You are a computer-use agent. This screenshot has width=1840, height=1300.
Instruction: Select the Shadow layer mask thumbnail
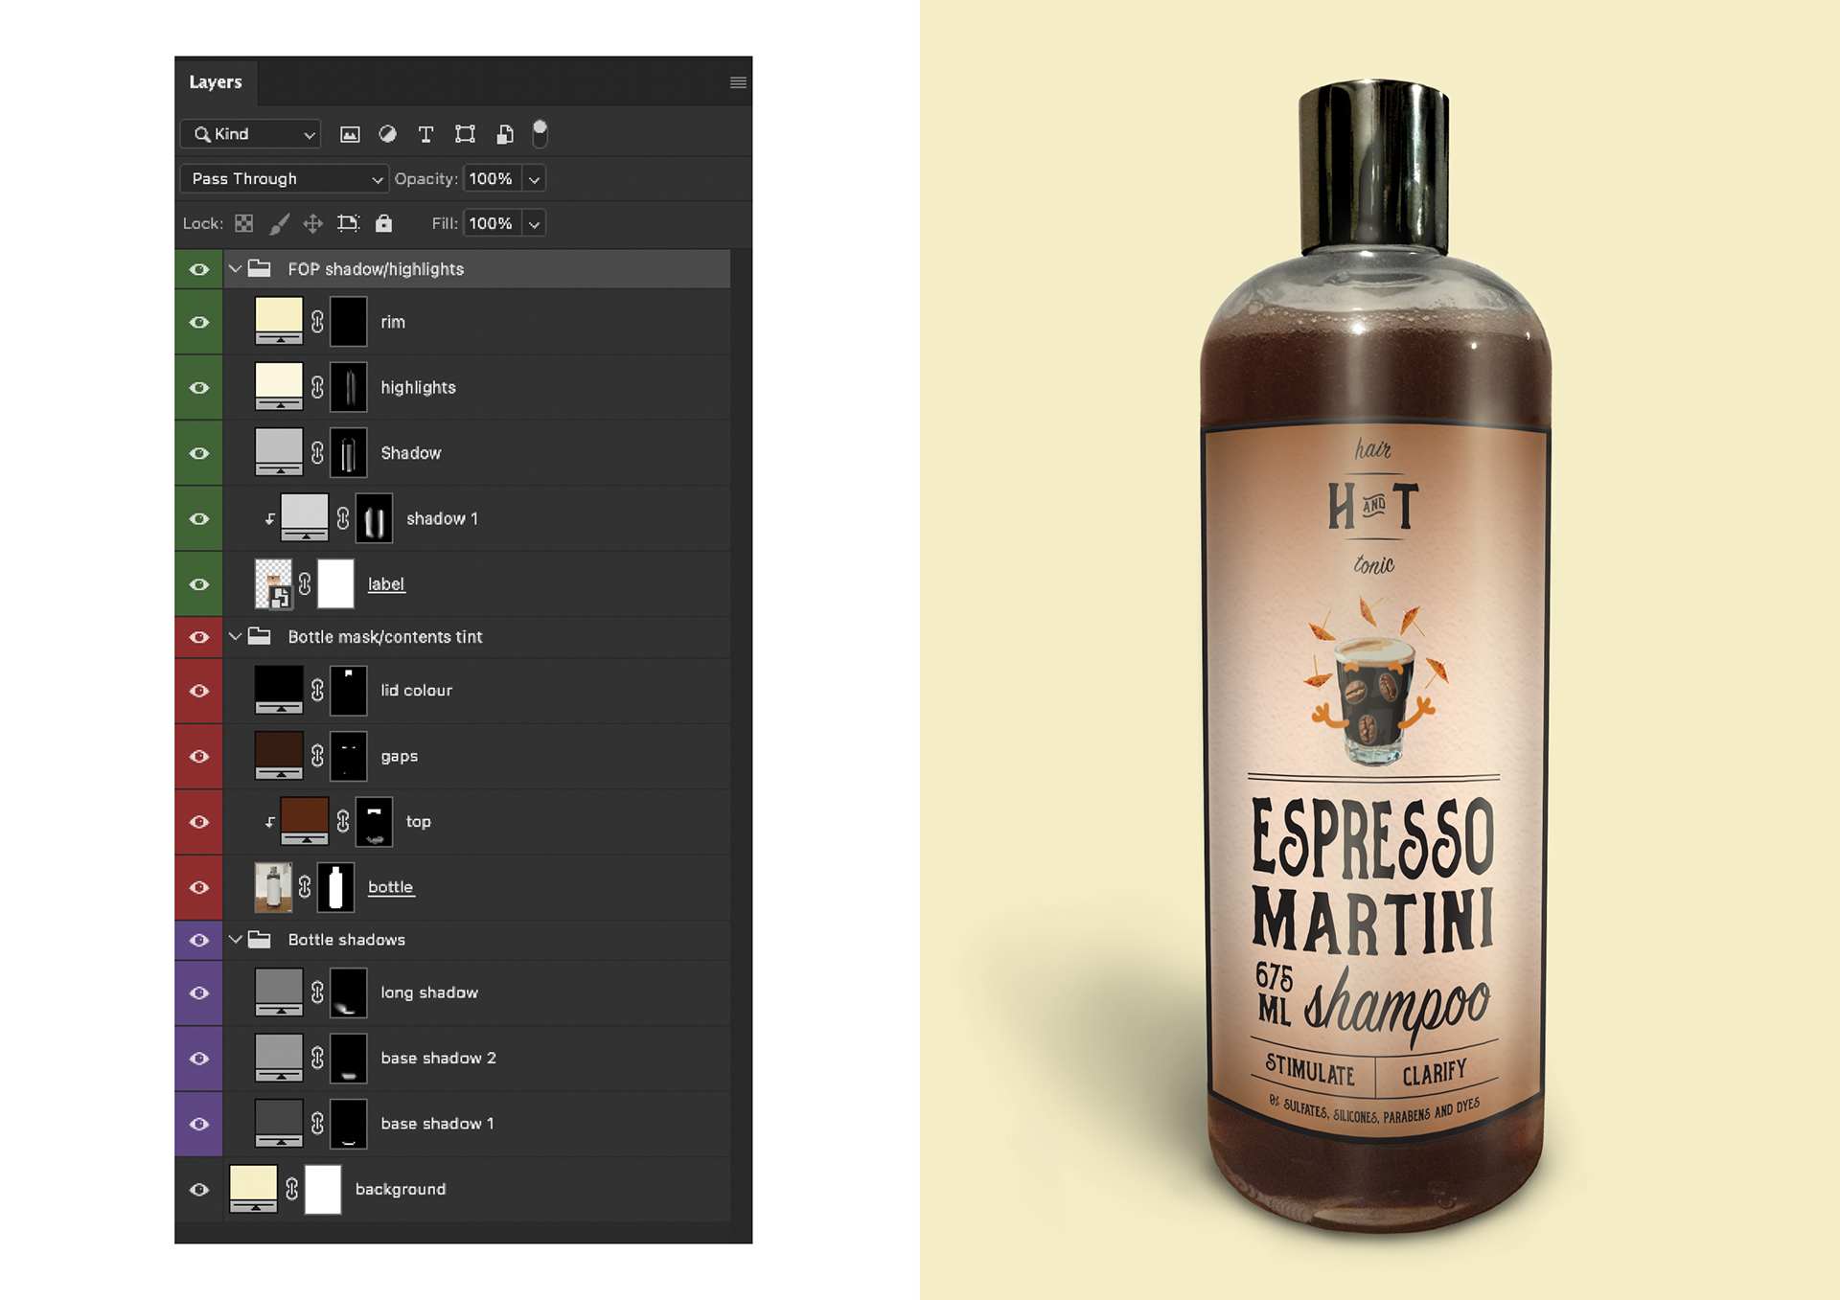pos(349,453)
